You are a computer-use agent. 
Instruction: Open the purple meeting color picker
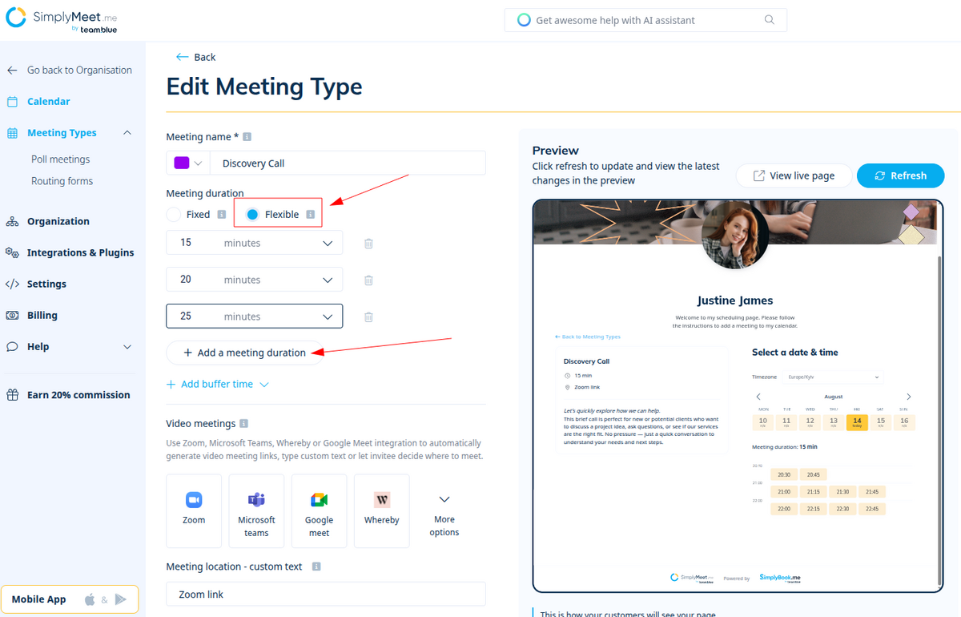click(x=188, y=163)
